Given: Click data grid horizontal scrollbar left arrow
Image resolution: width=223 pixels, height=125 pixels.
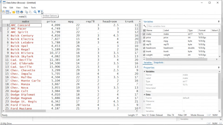Looking at the screenshot, I should (3, 111).
